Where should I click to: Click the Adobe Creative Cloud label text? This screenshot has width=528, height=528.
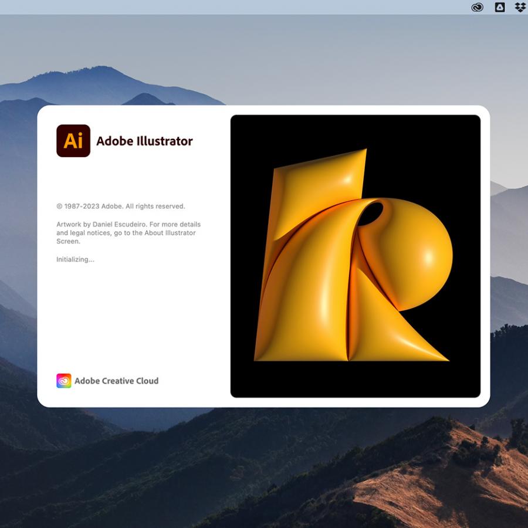pos(117,380)
